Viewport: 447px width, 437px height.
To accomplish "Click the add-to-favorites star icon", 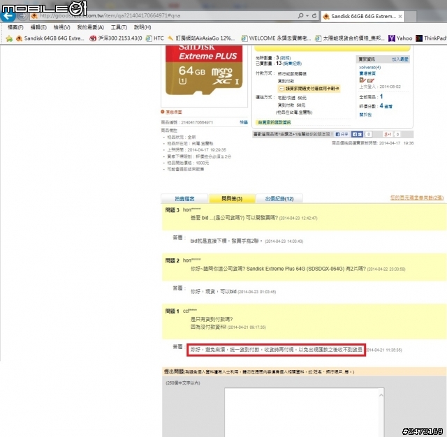I will pyautogui.click(x=9, y=38).
